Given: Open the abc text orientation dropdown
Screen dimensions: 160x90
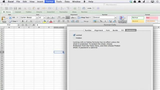Looking at the screenshot, I should tap(73, 17).
